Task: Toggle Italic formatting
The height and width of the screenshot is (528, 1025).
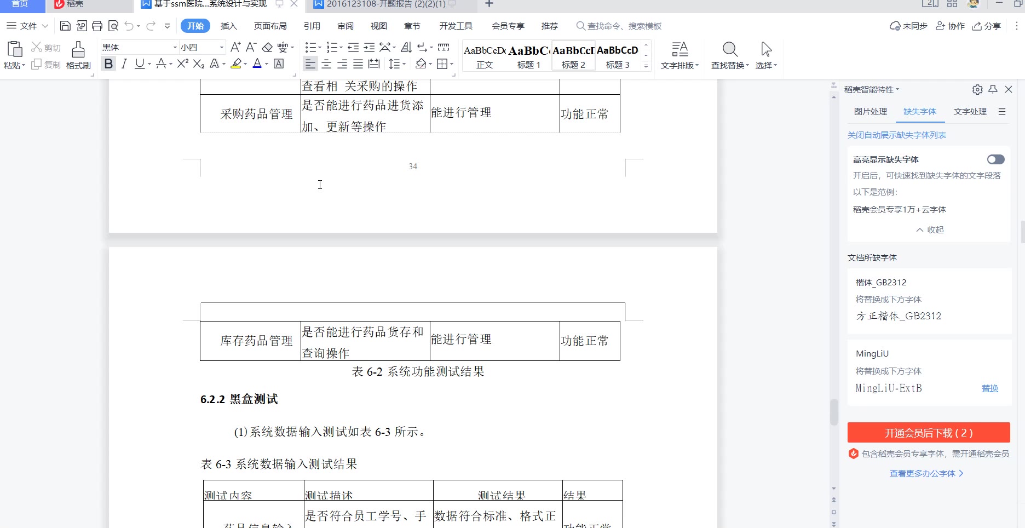Action: coord(124,64)
